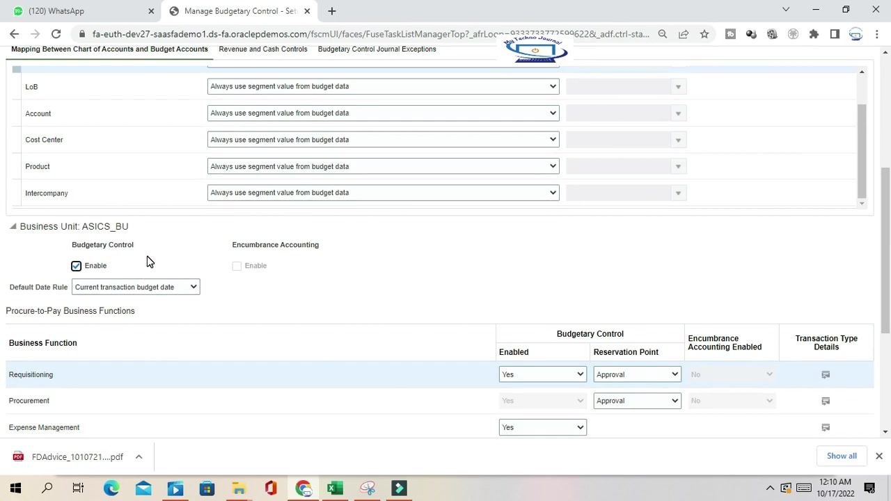Open the Mail app in taskbar
The height and width of the screenshot is (501, 891).
point(143,488)
